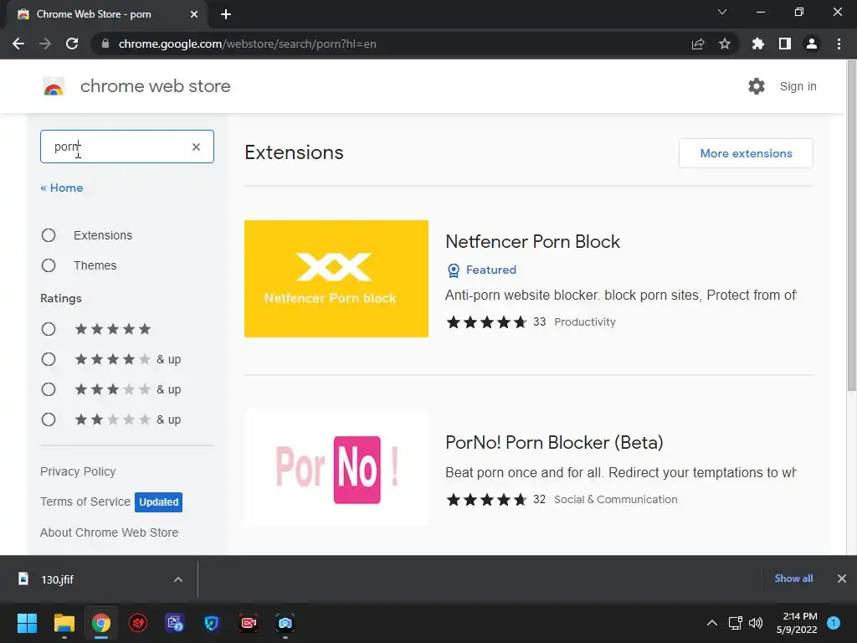Image resolution: width=857 pixels, height=643 pixels.
Task: Open the volume control
Action: (756, 623)
